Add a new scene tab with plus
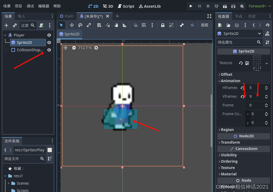This screenshot has height=192, width=273. pyautogui.click(x=117, y=16)
